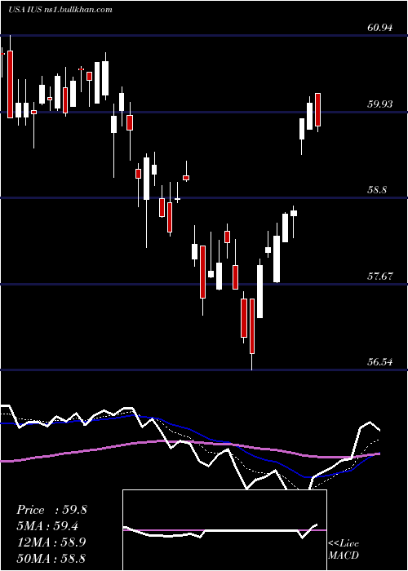408x571 pixels.
Task: Click the 58.8 price level label
Action: pyautogui.click(x=377, y=190)
